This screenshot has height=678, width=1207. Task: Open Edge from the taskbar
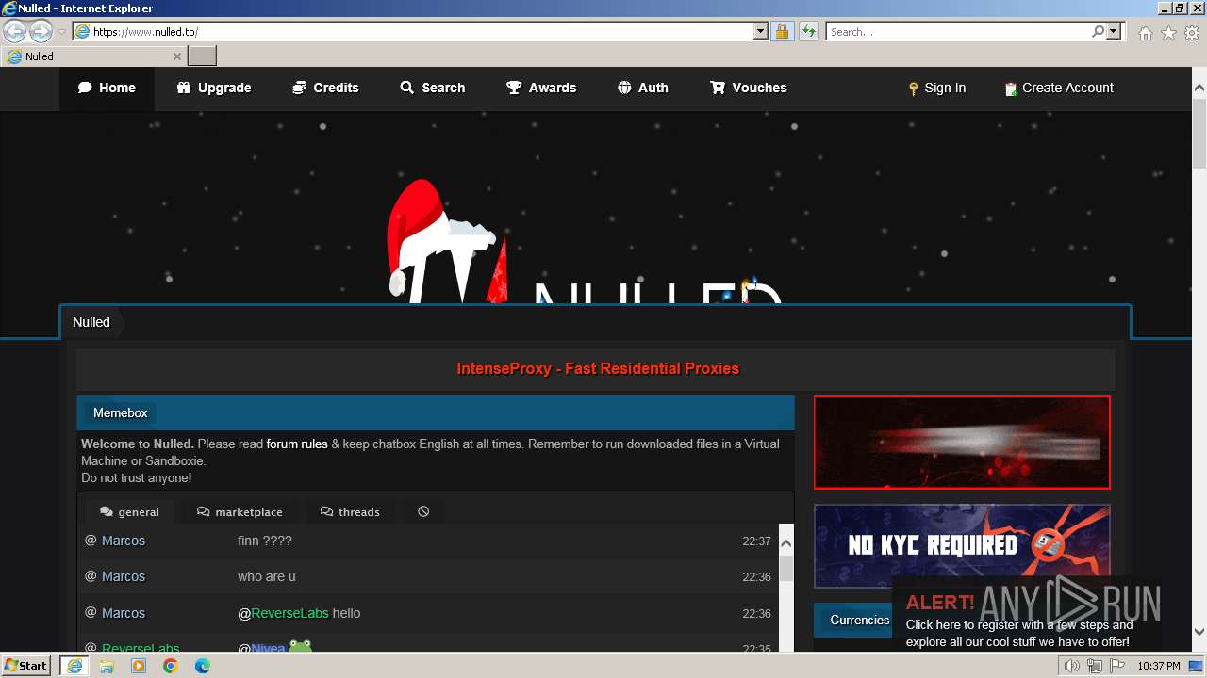(x=203, y=666)
